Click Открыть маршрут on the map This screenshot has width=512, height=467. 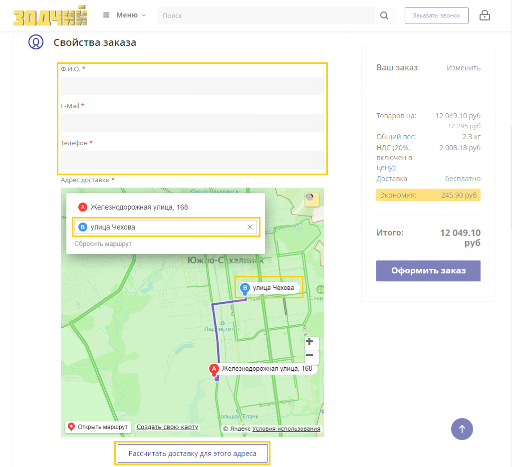98,427
